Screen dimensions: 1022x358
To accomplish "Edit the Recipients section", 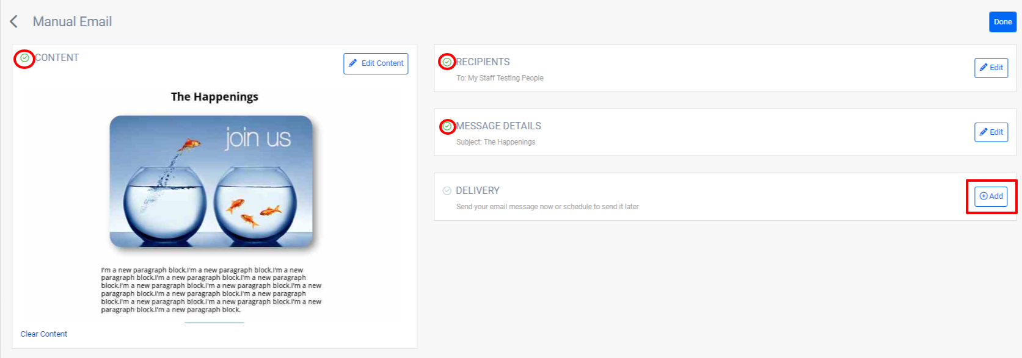I will pos(991,68).
